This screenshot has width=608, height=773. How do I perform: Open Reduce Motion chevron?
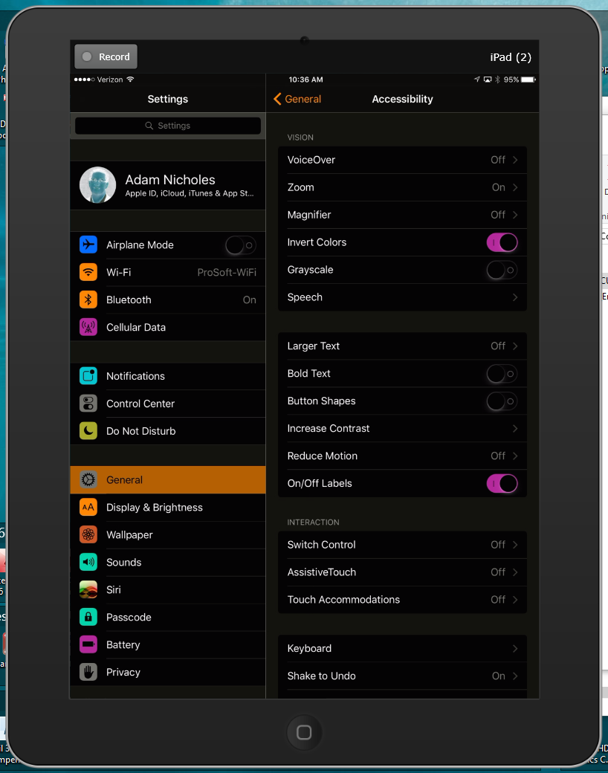[x=515, y=456]
